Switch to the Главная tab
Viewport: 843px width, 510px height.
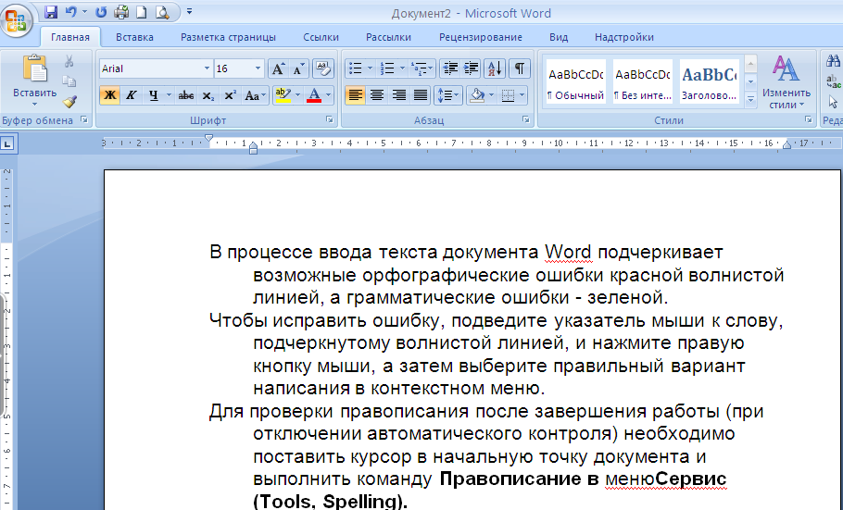(x=69, y=37)
